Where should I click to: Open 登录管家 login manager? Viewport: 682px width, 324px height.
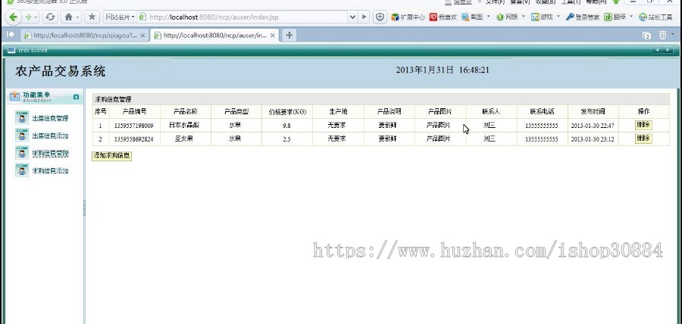tap(583, 17)
